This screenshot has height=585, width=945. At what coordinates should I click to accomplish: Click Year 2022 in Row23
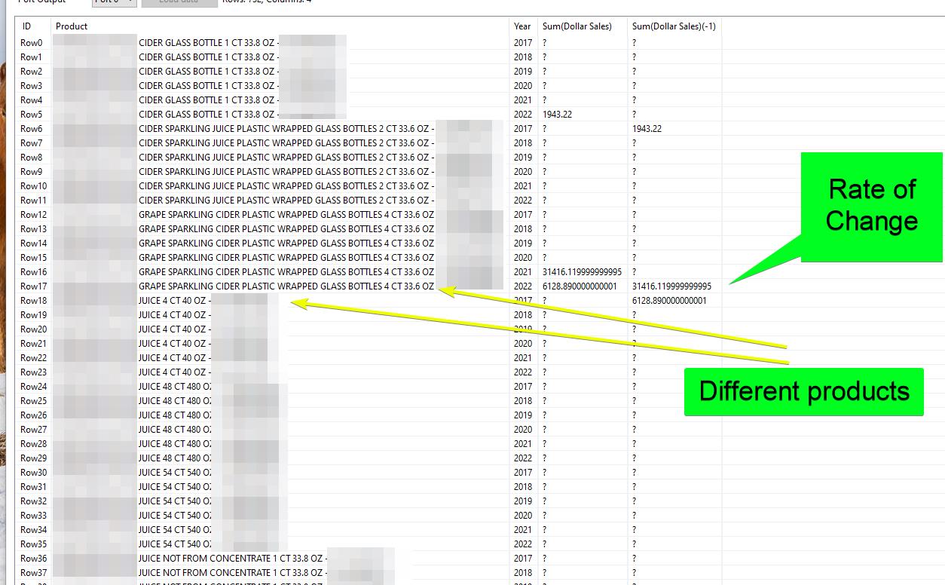click(x=523, y=372)
